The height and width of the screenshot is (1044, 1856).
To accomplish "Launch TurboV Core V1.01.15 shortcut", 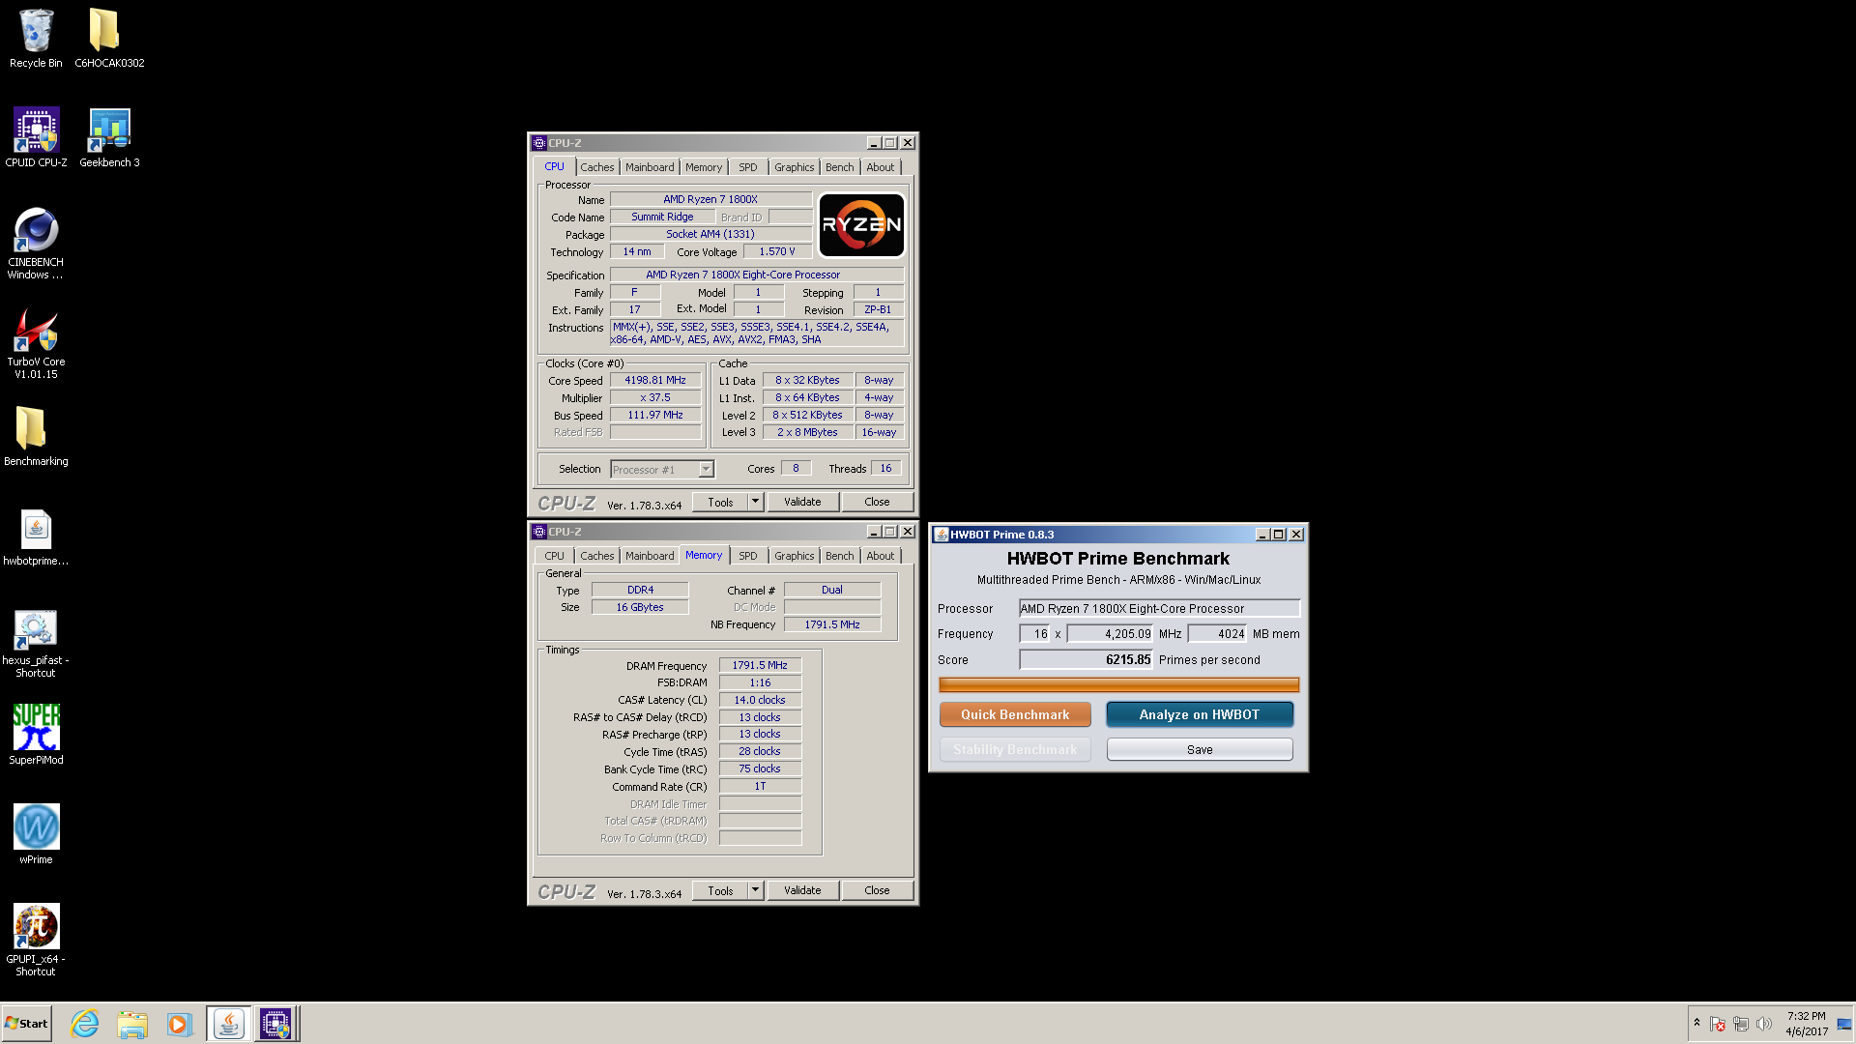I will (36, 343).
